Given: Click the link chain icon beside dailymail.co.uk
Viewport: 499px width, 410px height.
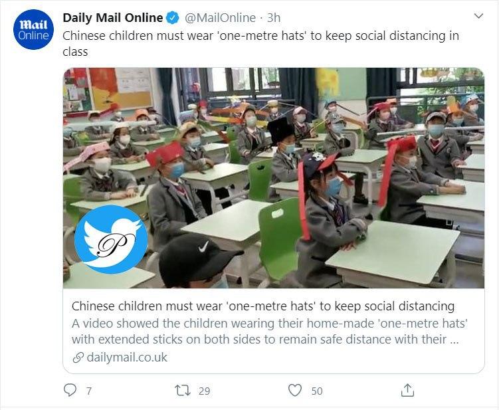Looking at the screenshot, I should (x=78, y=358).
